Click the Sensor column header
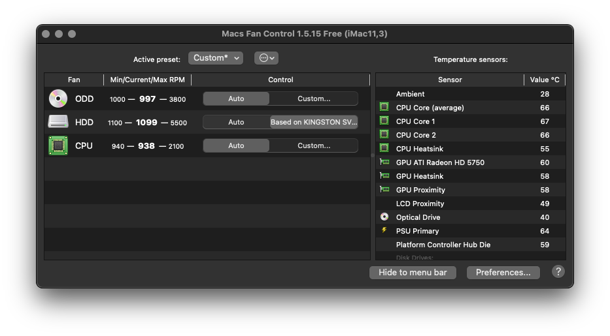This screenshot has height=336, width=610. click(x=450, y=80)
